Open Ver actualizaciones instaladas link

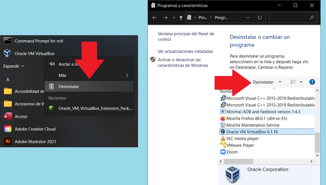185,51
